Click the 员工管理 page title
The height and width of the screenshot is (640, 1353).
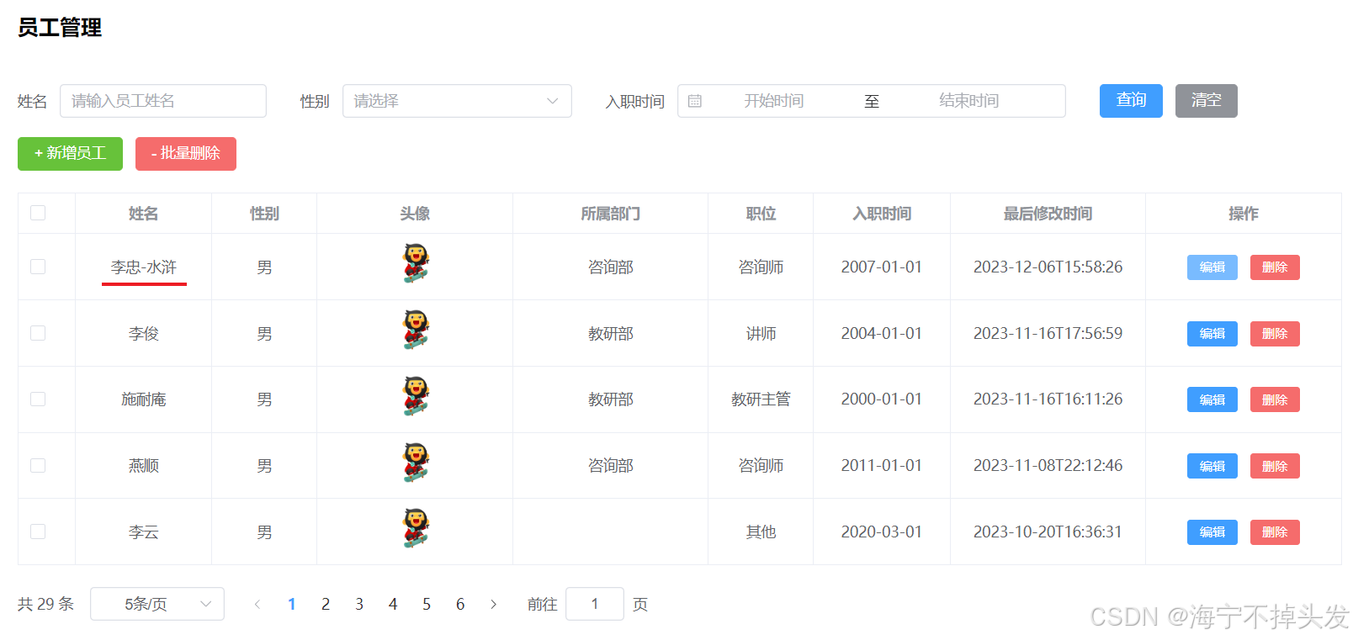[60, 28]
